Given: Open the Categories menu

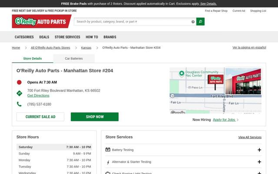Looking at the screenshot, I should coord(24,37).
